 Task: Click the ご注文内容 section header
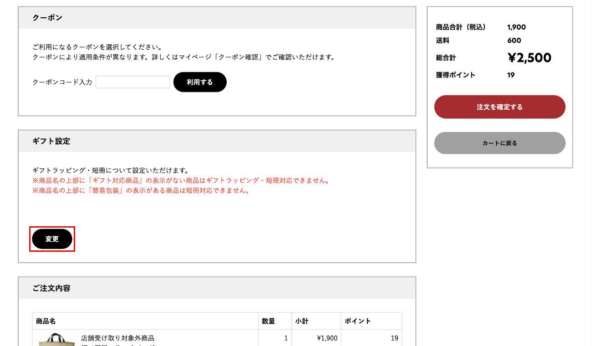pos(51,288)
